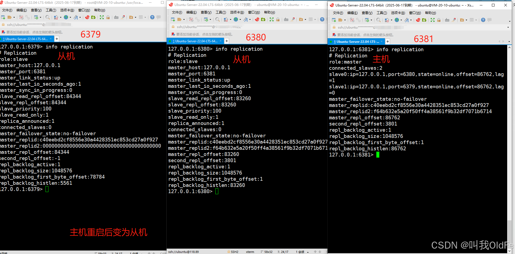Click Disconnect icon in 6381 window toolbar
This screenshot has height=254, width=515.
pyautogui.click(x=352, y=20)
